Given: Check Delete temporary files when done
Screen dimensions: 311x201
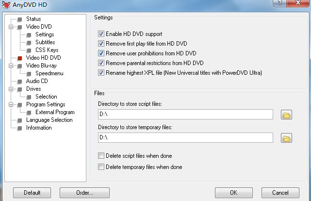Looking at the screenshot, I should point(101,167).
